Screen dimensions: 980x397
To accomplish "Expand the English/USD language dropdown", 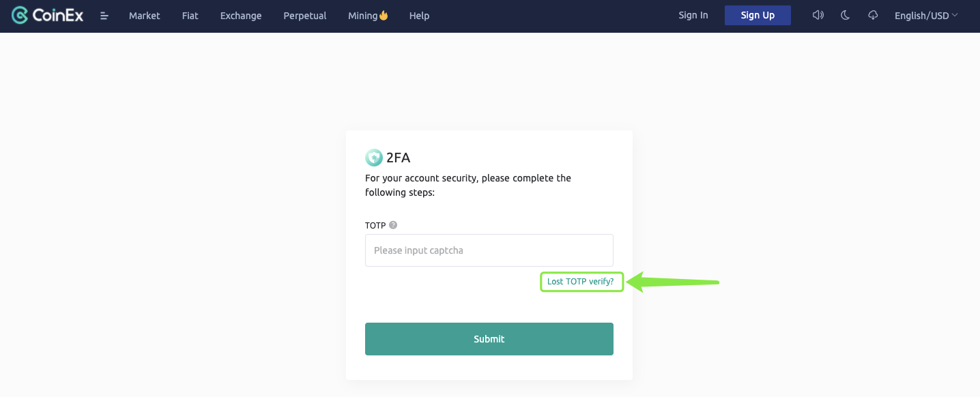I will 926,16.
